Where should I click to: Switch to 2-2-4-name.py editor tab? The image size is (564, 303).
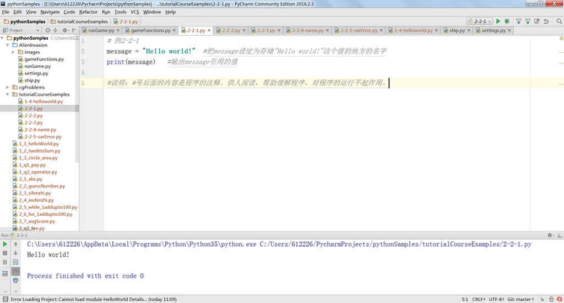click(307, 30)
